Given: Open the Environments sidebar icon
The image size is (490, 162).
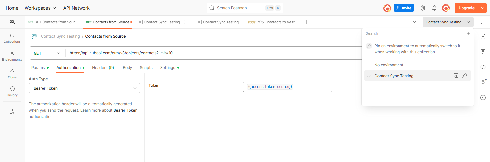Looking at the screenshot, I should (x=12, y=55).
